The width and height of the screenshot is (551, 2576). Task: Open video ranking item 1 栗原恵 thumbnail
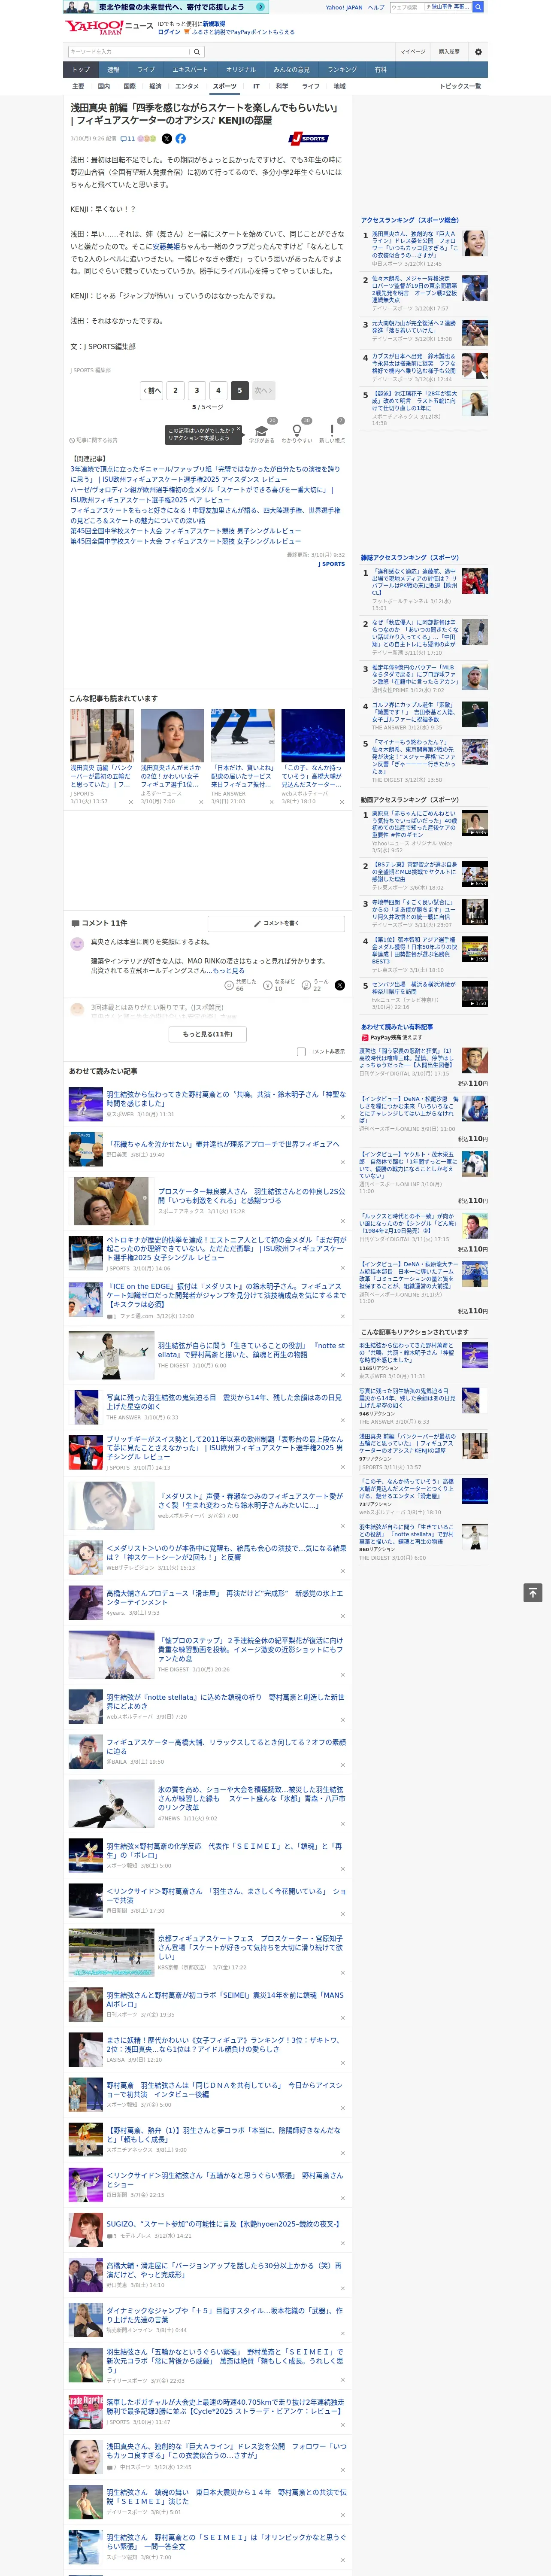475,824
